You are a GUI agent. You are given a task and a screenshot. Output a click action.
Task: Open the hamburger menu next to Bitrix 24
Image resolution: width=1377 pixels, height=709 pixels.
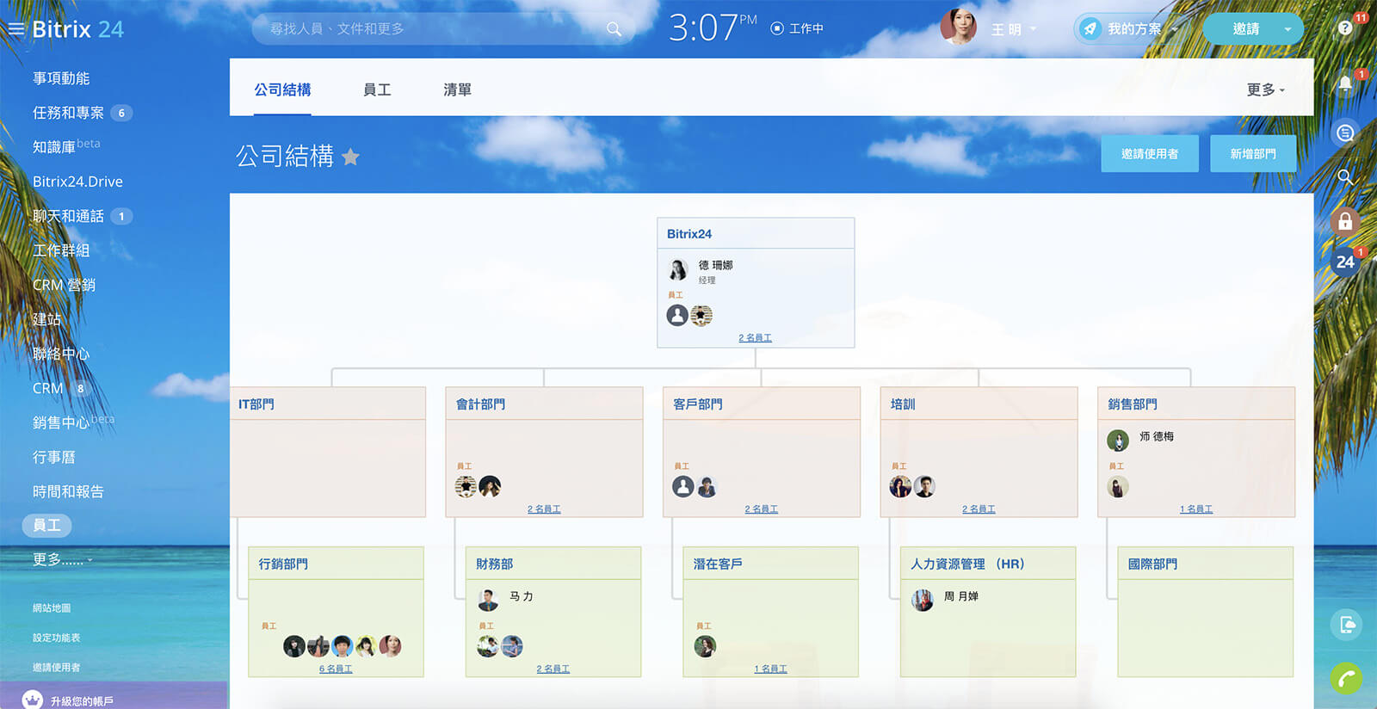(x=15, y=29)
